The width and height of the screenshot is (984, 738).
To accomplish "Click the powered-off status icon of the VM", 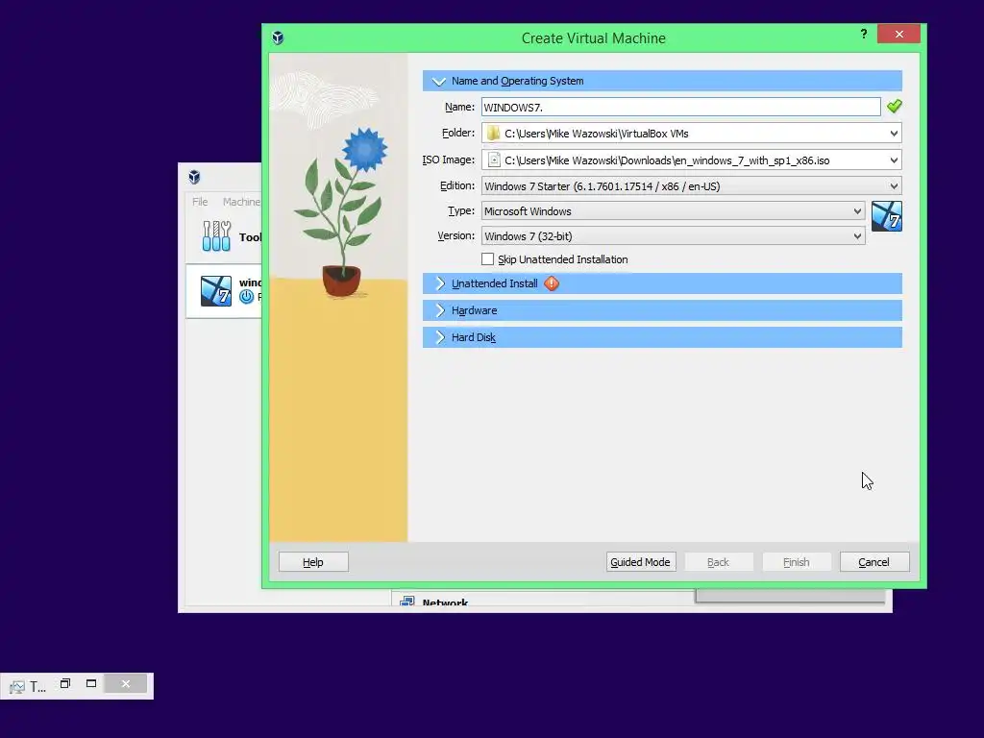I will 247,297.
